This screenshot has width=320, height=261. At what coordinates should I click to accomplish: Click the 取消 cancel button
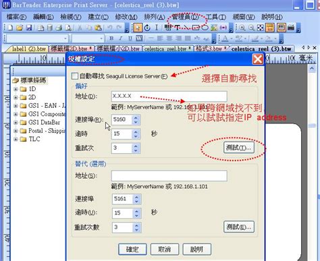pyautogui.click(x=165, y=250)
